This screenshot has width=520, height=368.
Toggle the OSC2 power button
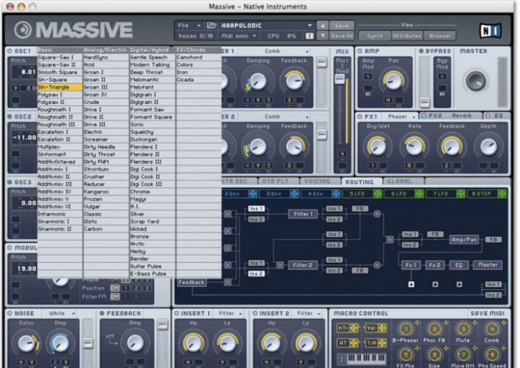9,116
